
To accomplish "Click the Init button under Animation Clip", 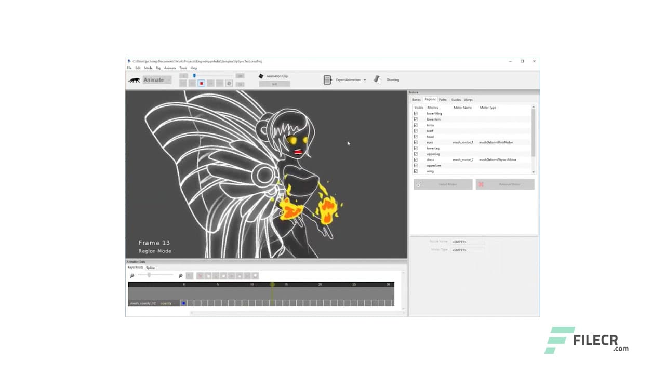I will [x=274, y=84].
